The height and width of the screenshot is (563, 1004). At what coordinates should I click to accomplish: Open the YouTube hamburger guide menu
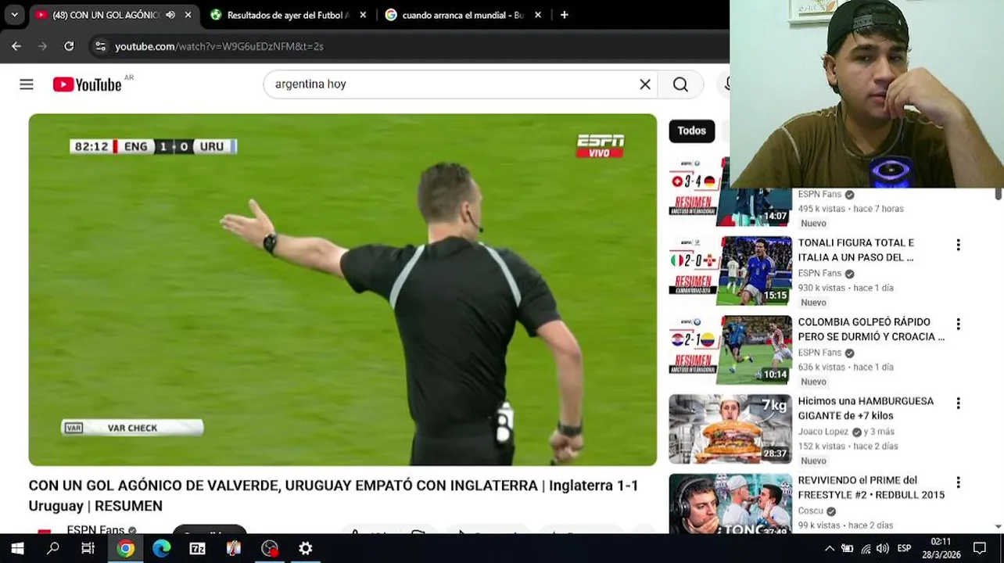pos(27,84)
